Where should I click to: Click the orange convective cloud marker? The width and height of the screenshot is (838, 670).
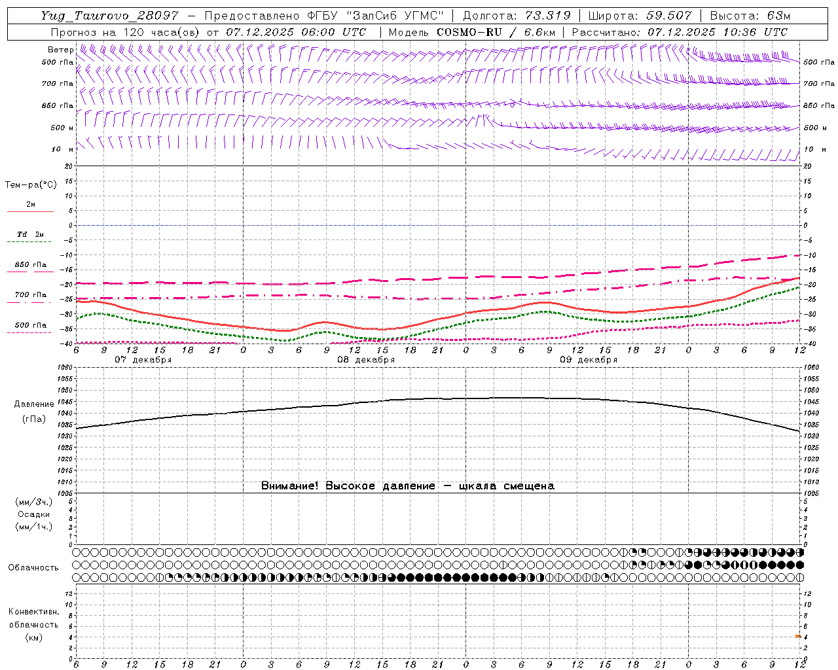[798, 636]
